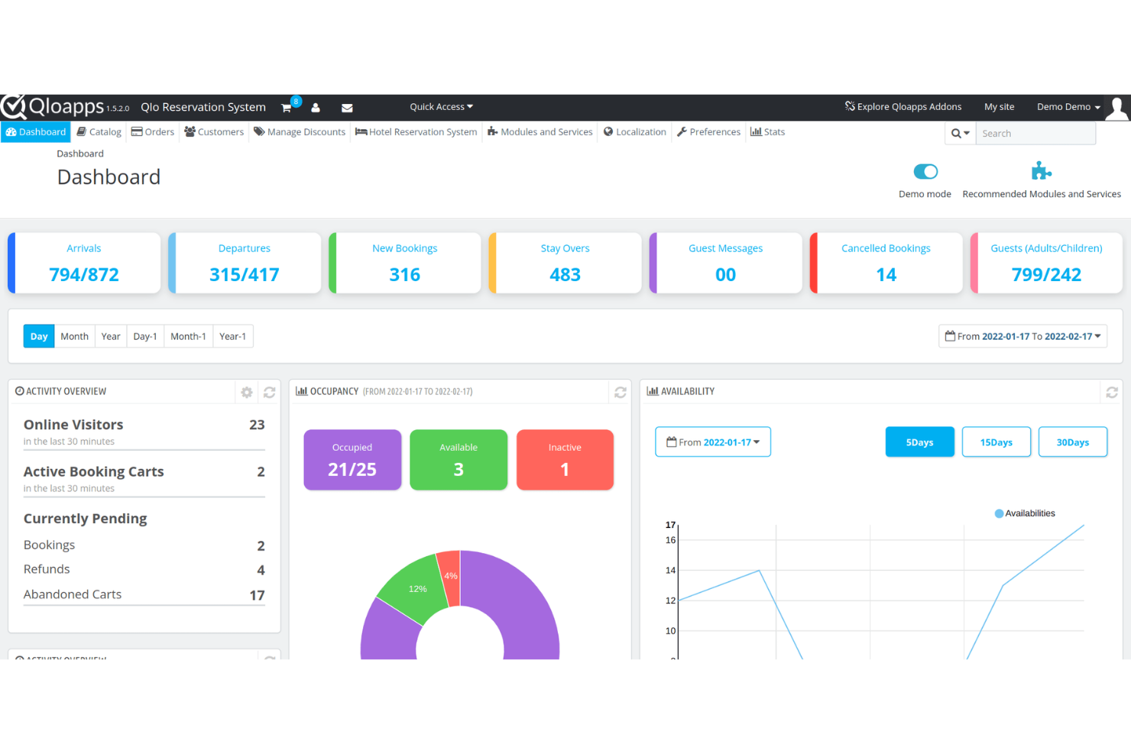Screen dimensions: 1131x754
Task: Click the green Available 3 tile
Action: point(459,460)
